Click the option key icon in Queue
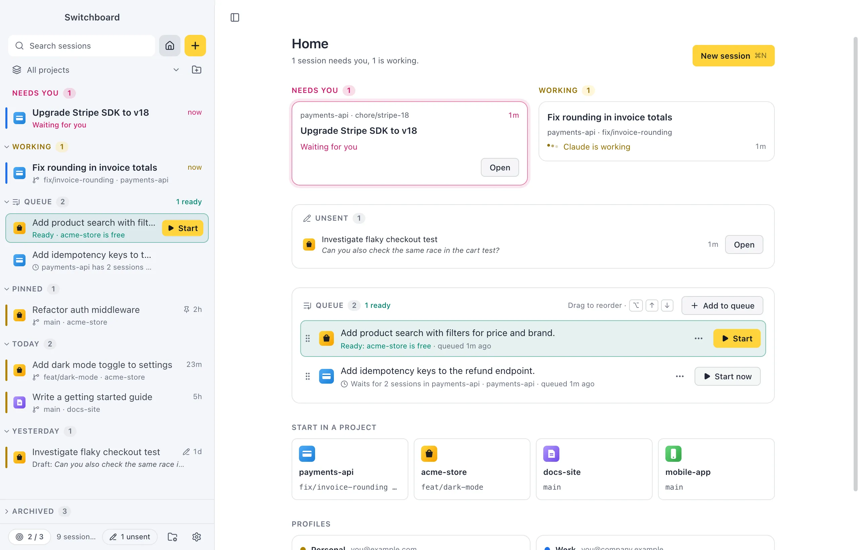Viewport: 859px width, 550px height. (636, 306)
